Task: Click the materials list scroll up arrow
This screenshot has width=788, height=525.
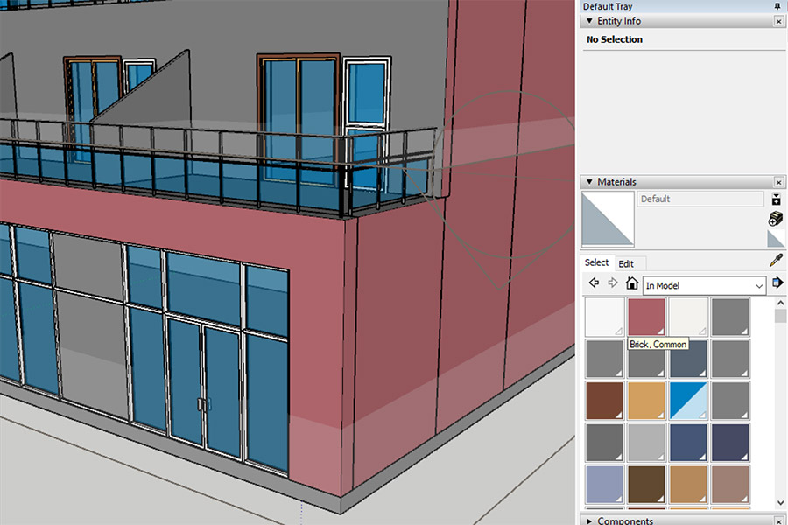Action: click(x=780, y=303)
